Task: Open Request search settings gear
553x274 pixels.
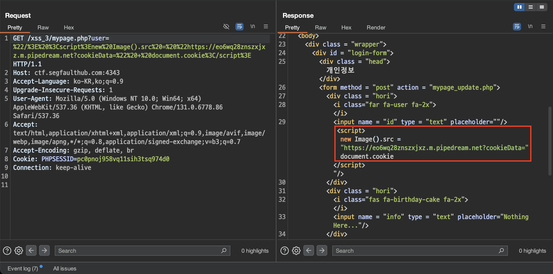Action: 19,251
